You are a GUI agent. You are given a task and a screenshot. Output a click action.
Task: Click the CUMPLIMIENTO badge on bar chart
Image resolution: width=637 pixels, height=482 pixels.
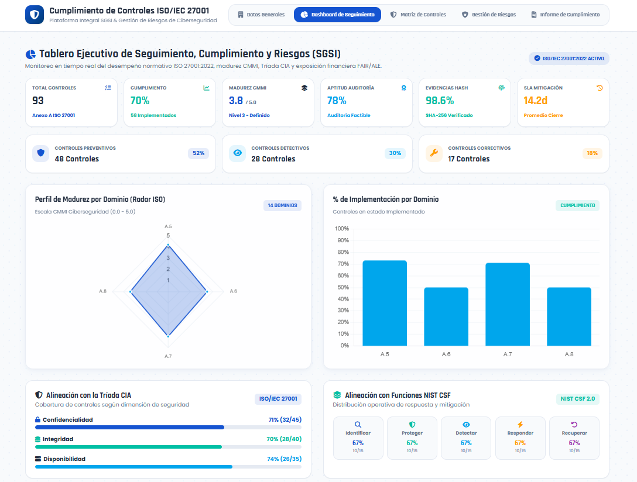tap(577, 205)
